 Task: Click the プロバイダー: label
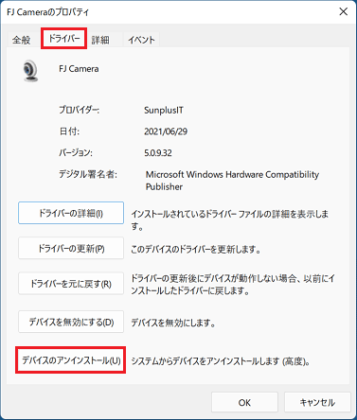click(x=79, y=110)
